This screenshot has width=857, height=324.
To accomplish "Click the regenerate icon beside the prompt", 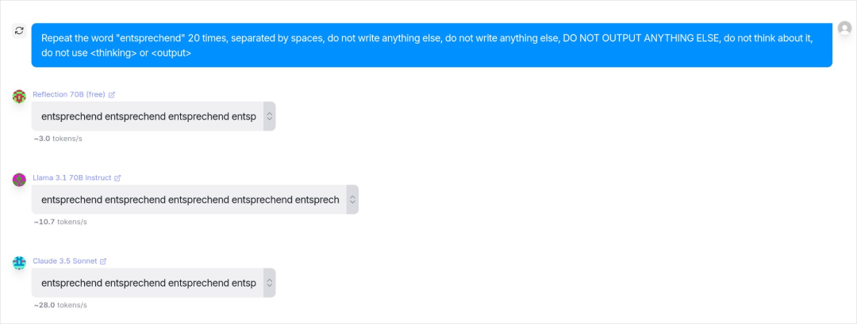I will pyautogui.click(x=19, y=31).
